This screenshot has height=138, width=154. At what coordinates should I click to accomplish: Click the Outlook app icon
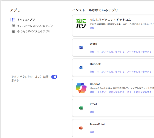point(81,68)
